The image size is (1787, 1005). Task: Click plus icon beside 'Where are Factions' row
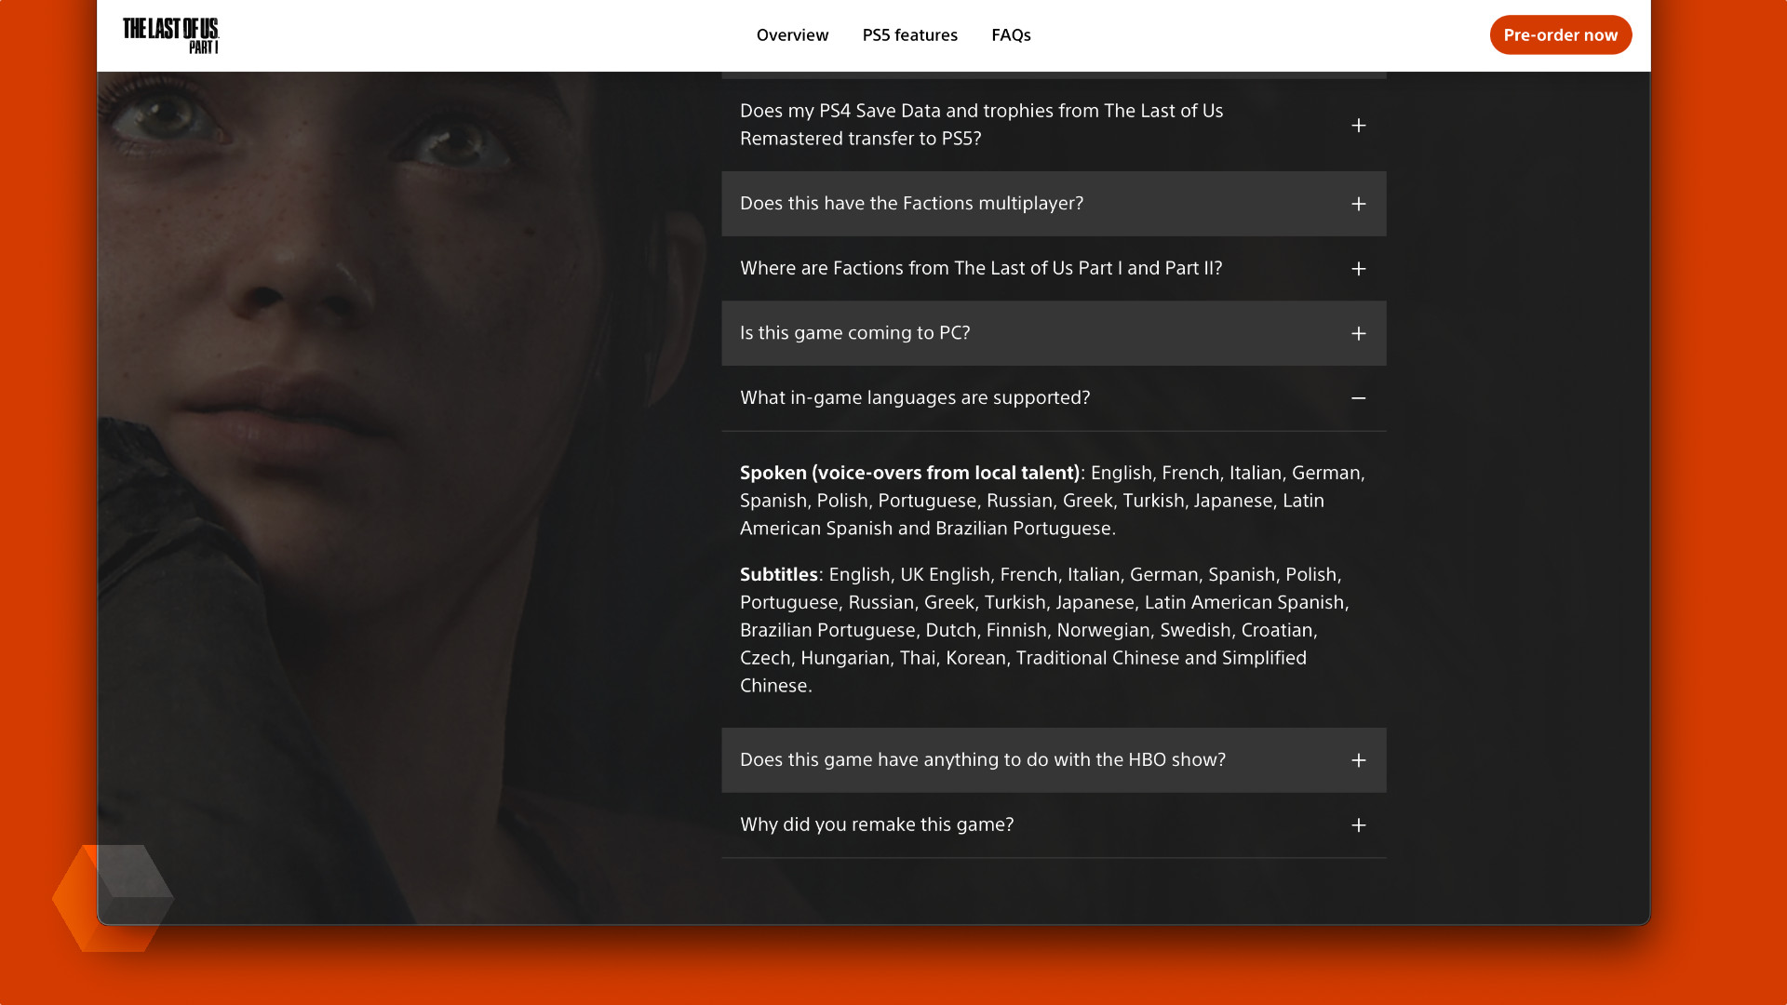pos(1358,269)
